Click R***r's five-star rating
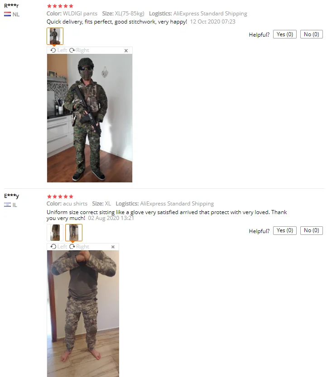Image resolution: width=327 pixels, height=377 pixels. pyautogui.click(x=60, y=6)
